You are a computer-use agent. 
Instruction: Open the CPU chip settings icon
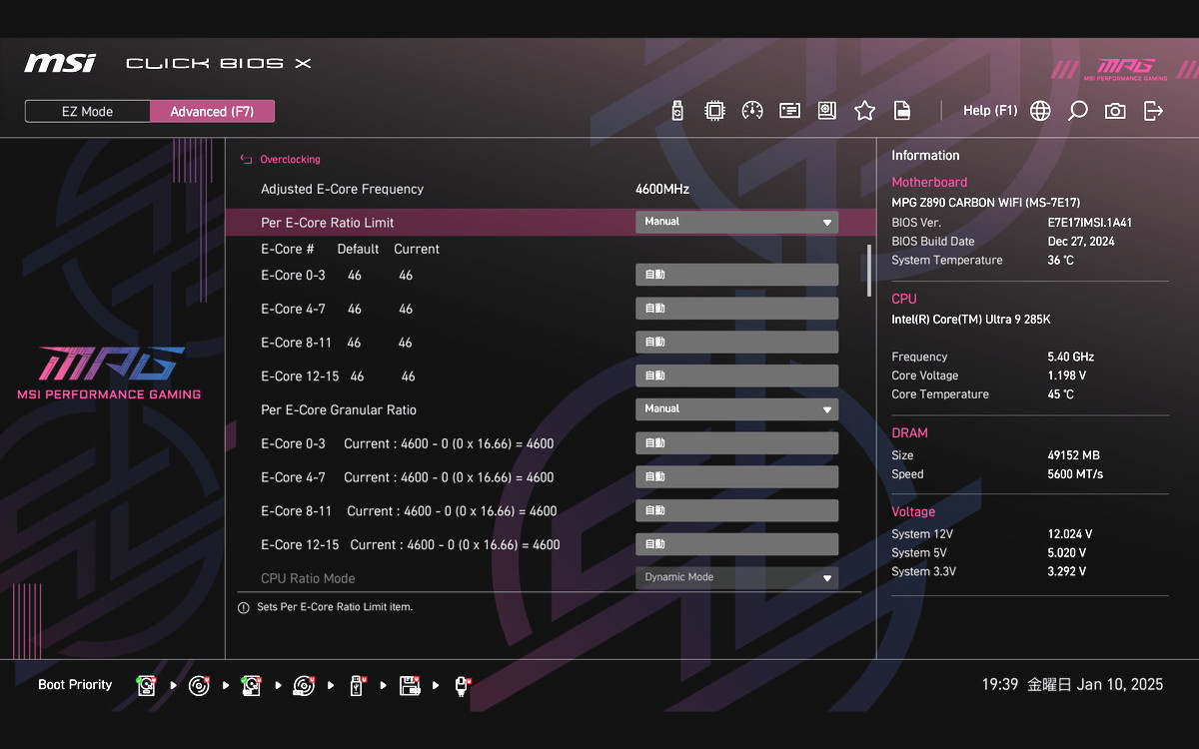coord(714,111)
